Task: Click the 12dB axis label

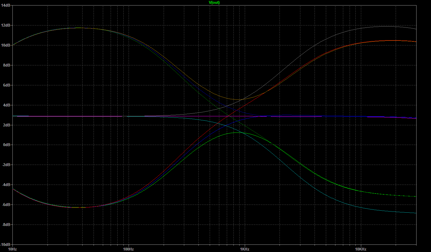Action: 6,25
